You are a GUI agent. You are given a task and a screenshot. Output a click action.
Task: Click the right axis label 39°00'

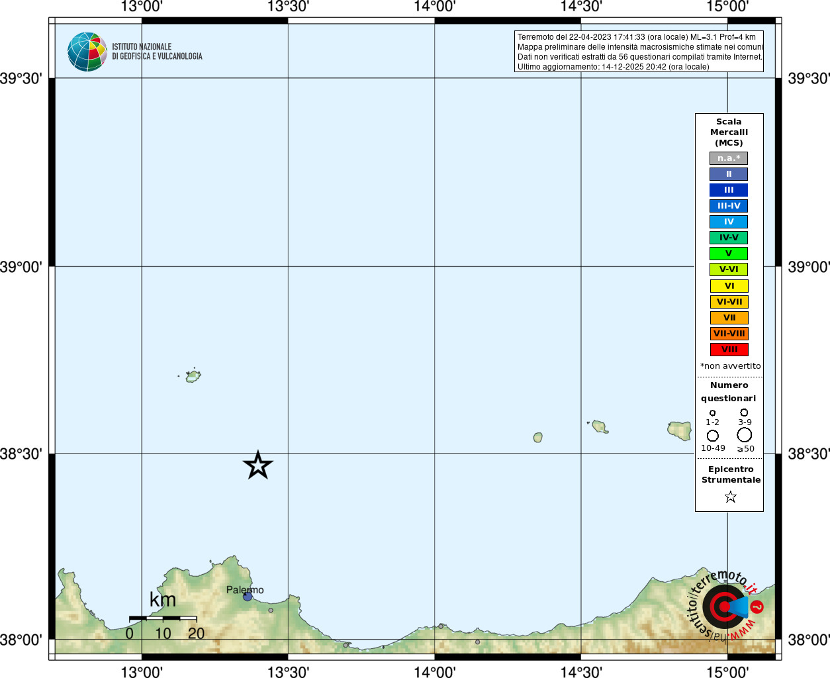809,267
